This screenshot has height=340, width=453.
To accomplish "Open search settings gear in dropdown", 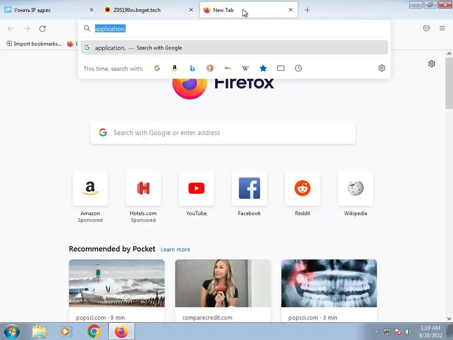I will 382,68.
